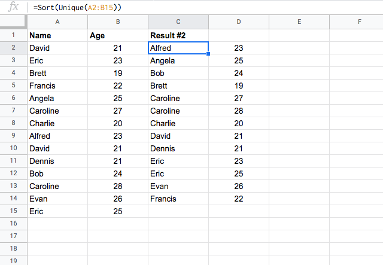383x265 pixels.
Task: Select column E header
Action: coord(299,22)
